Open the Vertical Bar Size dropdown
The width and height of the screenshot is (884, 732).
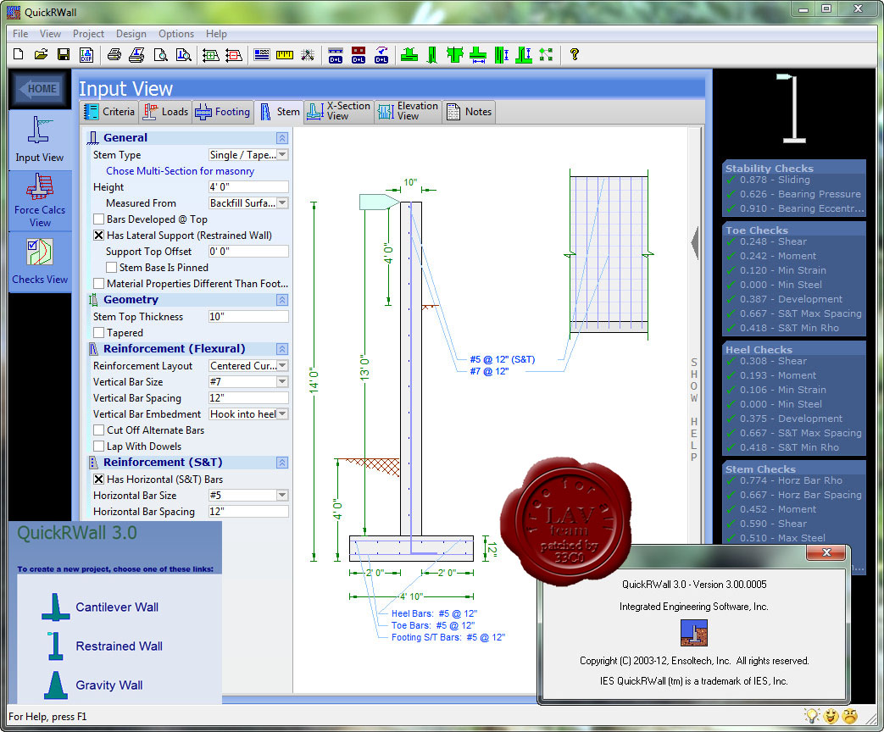click(x=283, y=382)
